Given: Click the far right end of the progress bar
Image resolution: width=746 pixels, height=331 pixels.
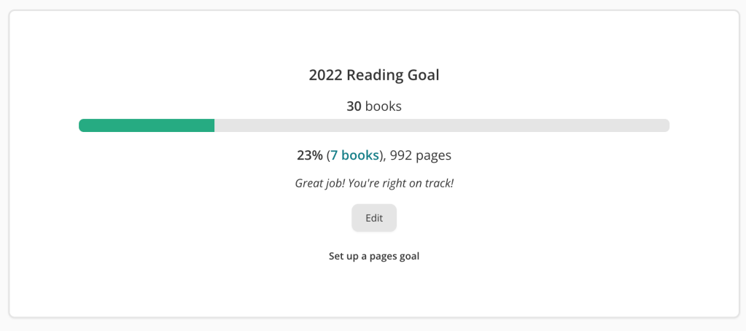Looking at the screenshot, I should 665,125.
